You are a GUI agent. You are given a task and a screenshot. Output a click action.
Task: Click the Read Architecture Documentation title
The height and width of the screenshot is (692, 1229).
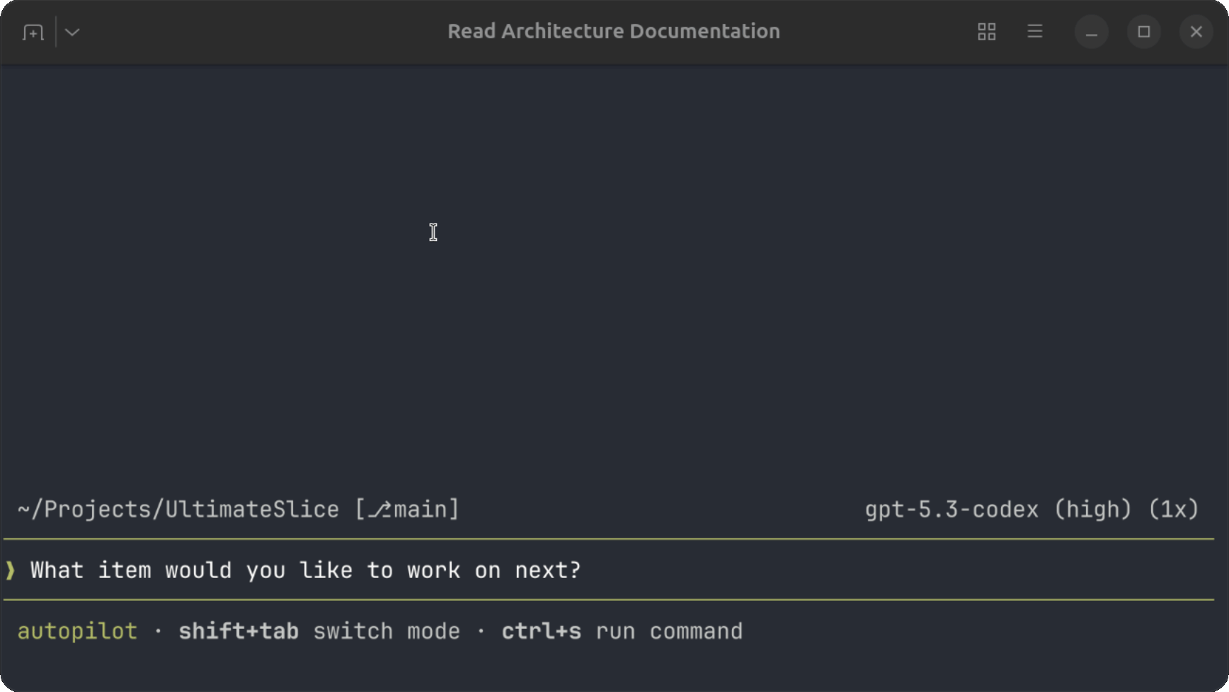tap(613, 32)
